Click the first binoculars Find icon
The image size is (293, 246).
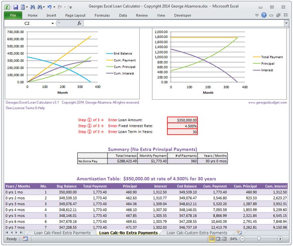pos(32,7)
